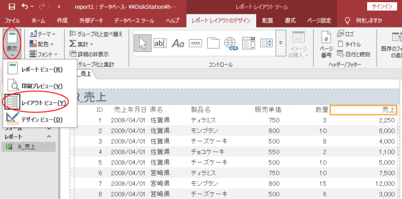402x199 pixels.
Task: Click the サインイン button
Action: pyautogui.click(x=382, y=7)
